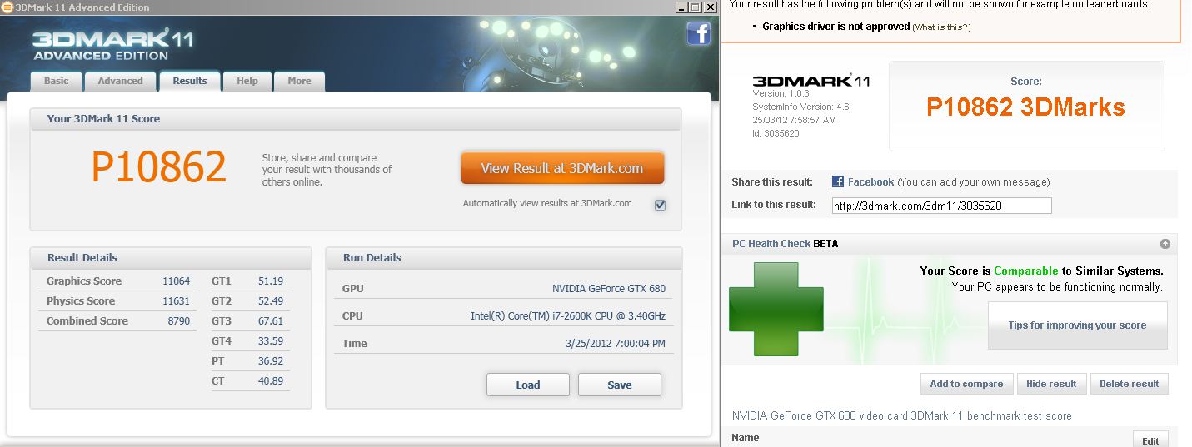
Task: Click GTX 680 benchmark test score heading
Action: pyautogui.click(x=902, y=415)
